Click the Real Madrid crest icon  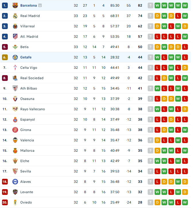pos(15,16)
